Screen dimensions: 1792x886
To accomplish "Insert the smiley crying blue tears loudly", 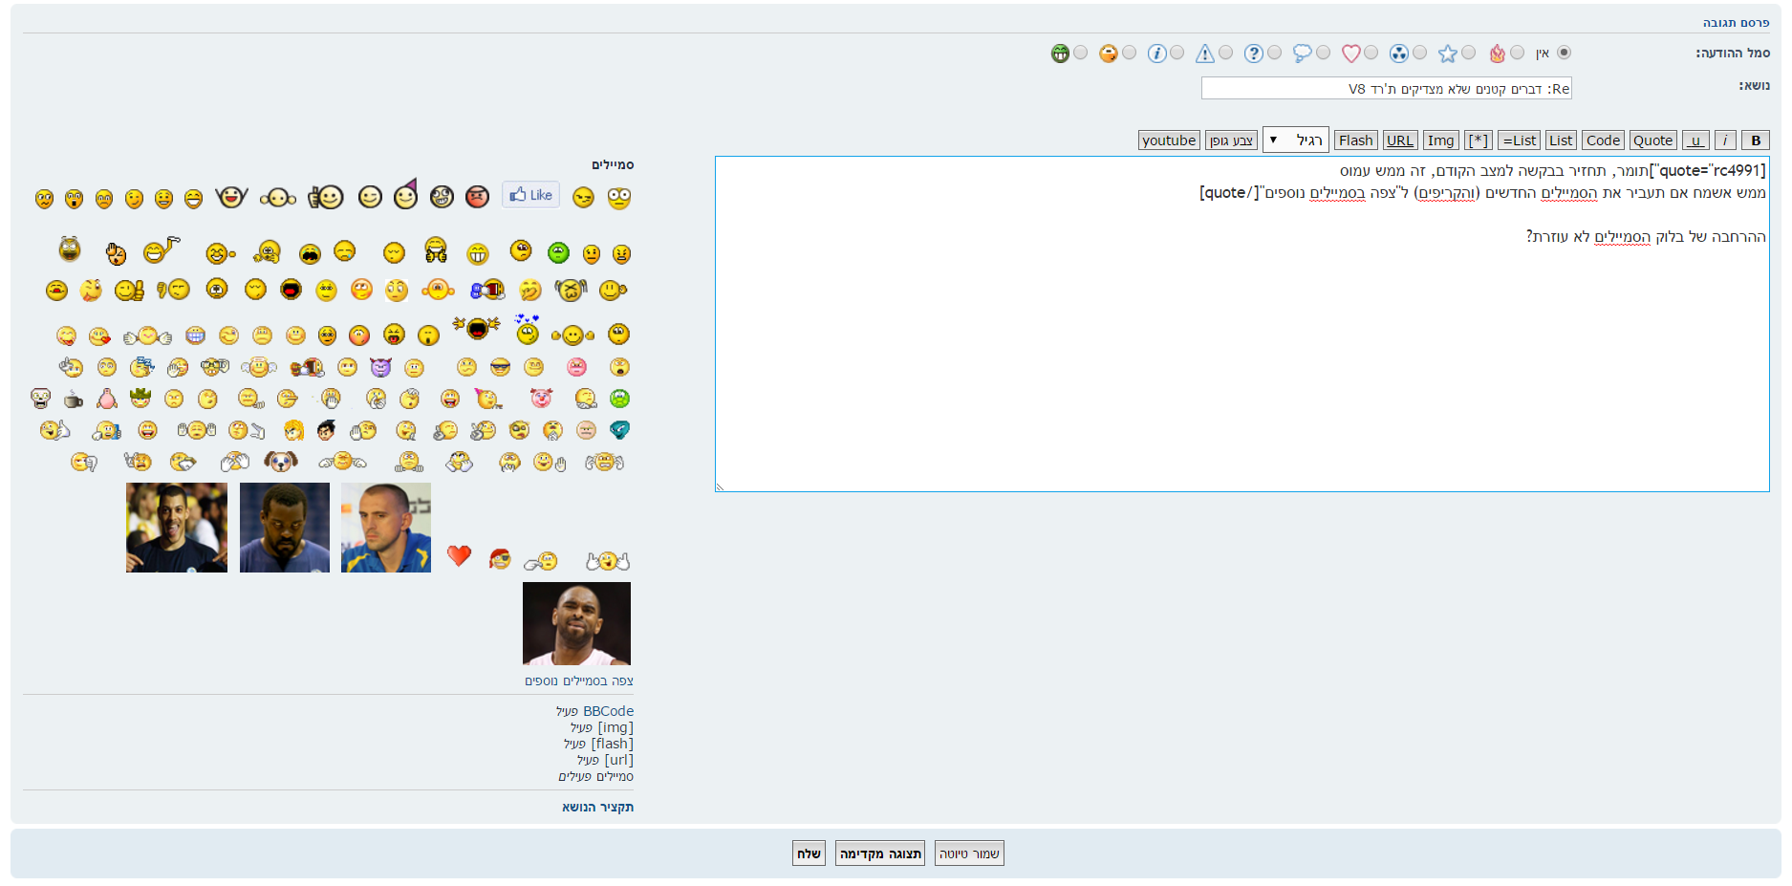I will coord(310,253).
